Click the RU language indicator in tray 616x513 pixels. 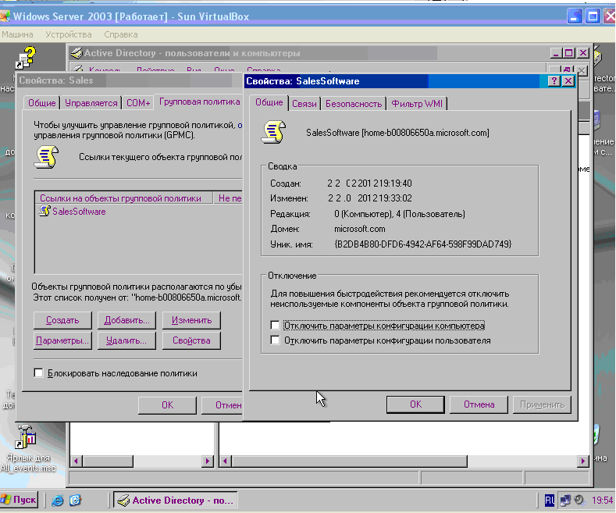pyautogui.click(x=549, y=501)
